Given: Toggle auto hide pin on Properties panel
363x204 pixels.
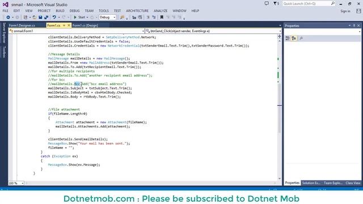Looking at the screenshot, I should [x=354, y=25].
